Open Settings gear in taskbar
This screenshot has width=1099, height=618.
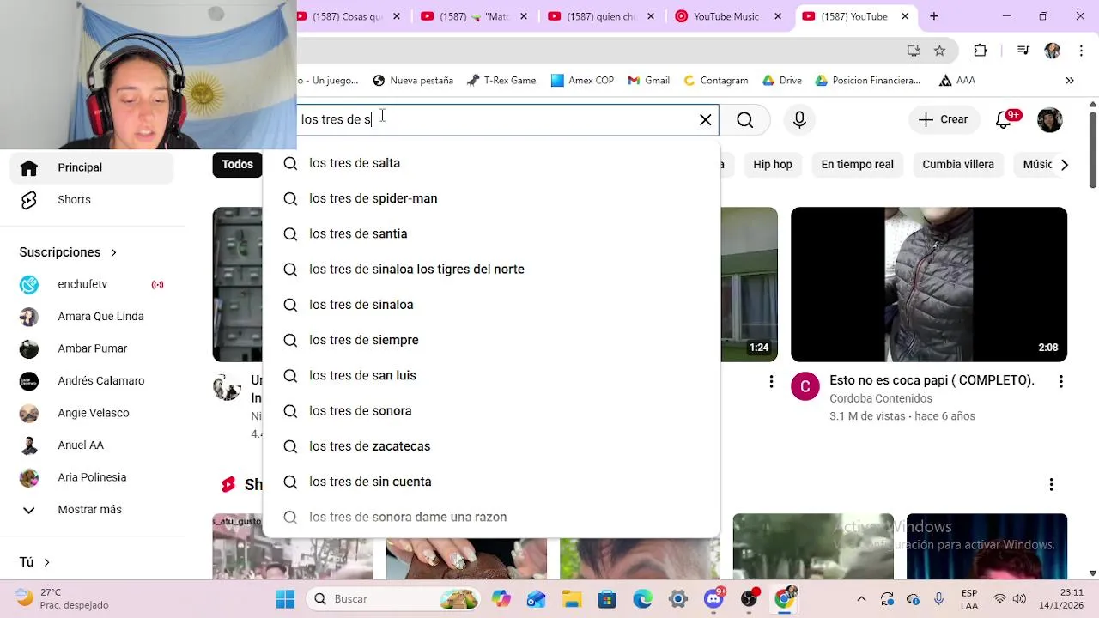pyautogui.click(x=677, y=599)
